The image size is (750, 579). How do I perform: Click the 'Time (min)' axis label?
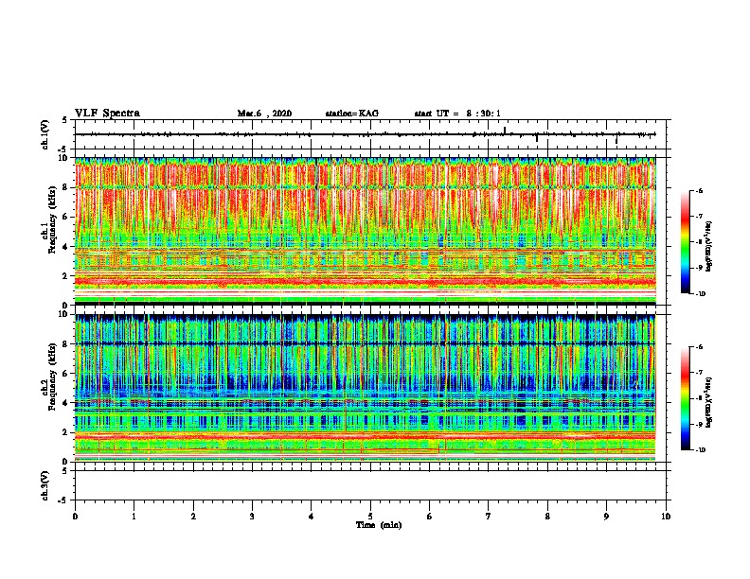379,525
